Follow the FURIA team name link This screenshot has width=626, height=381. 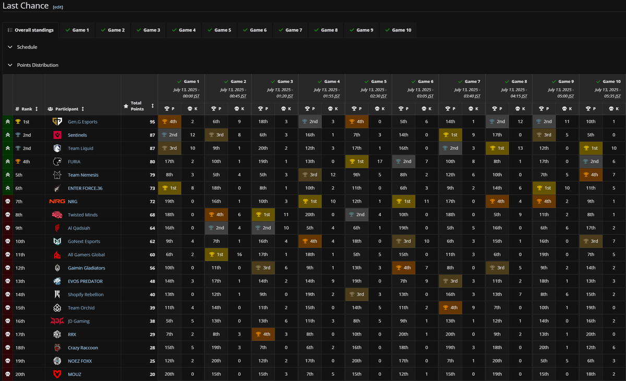(x=74, y=162)
